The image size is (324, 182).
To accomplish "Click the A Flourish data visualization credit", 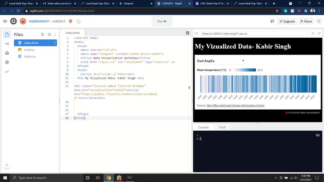I will point(303,112).
